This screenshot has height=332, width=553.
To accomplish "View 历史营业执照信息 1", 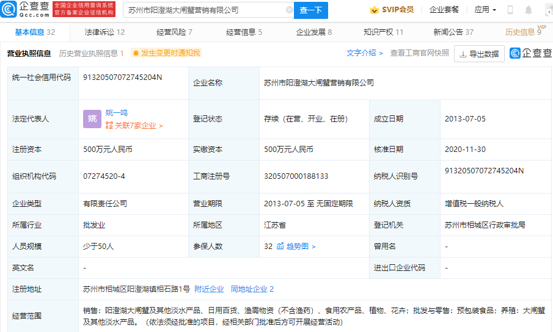I will tap(91, 54).
